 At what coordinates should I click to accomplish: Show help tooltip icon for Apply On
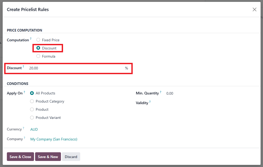point(24,92)
